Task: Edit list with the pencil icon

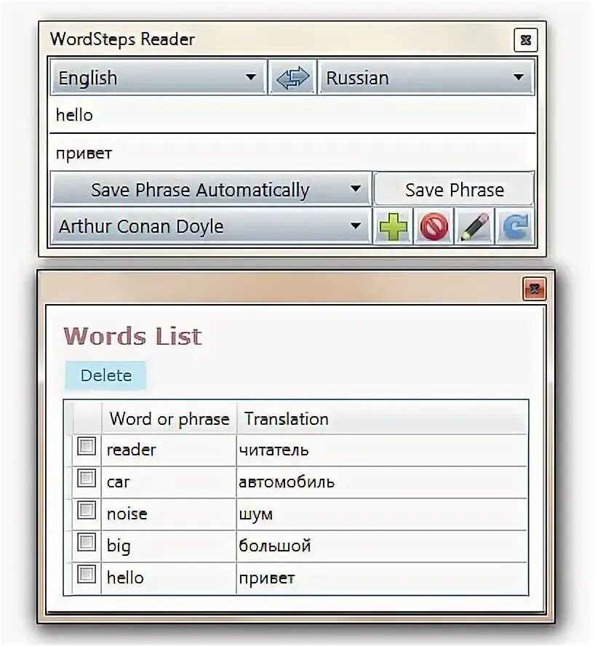Action: click(x=474, y=226)
